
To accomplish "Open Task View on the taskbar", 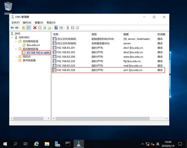I will (x=26, y=144).
